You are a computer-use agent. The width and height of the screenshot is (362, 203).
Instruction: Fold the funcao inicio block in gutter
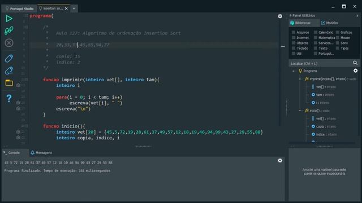point(27,126)
